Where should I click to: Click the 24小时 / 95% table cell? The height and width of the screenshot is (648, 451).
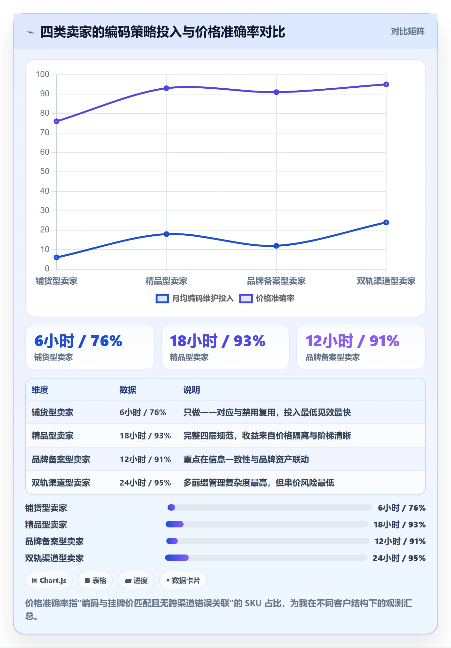pyautogui.click(x=145, y=483)
